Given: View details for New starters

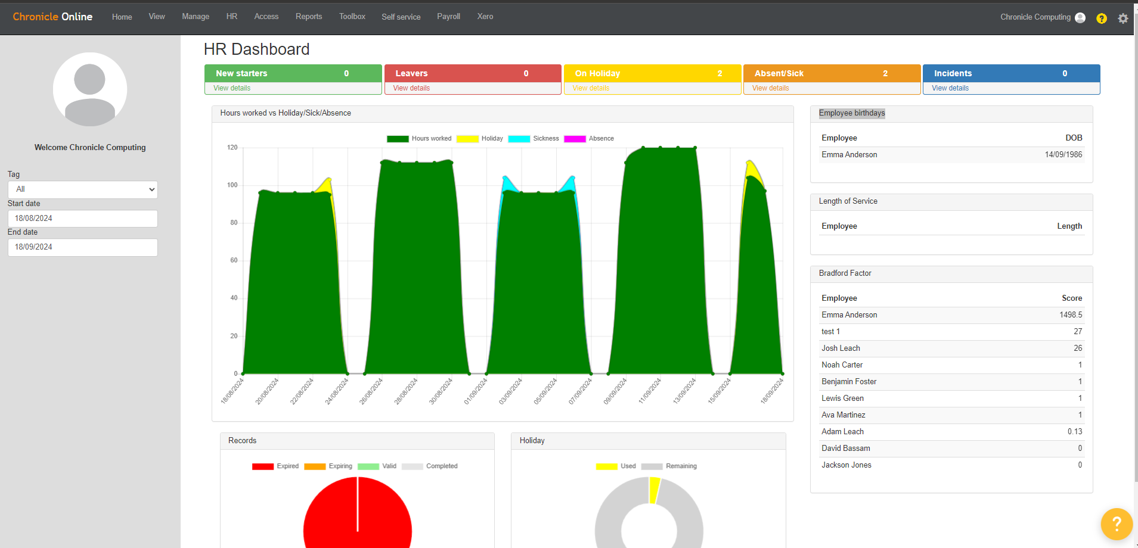Looking at the screenshot, I should (x=232, y=88).
